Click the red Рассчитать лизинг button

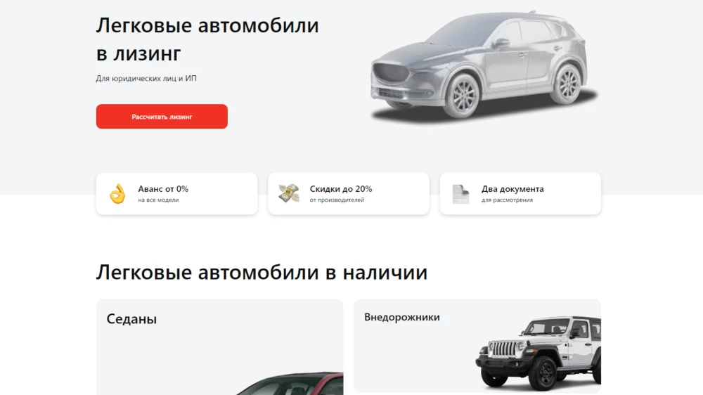point(162,117)
